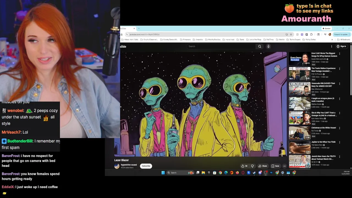Close the YouTube browser tab

point(134,29)
